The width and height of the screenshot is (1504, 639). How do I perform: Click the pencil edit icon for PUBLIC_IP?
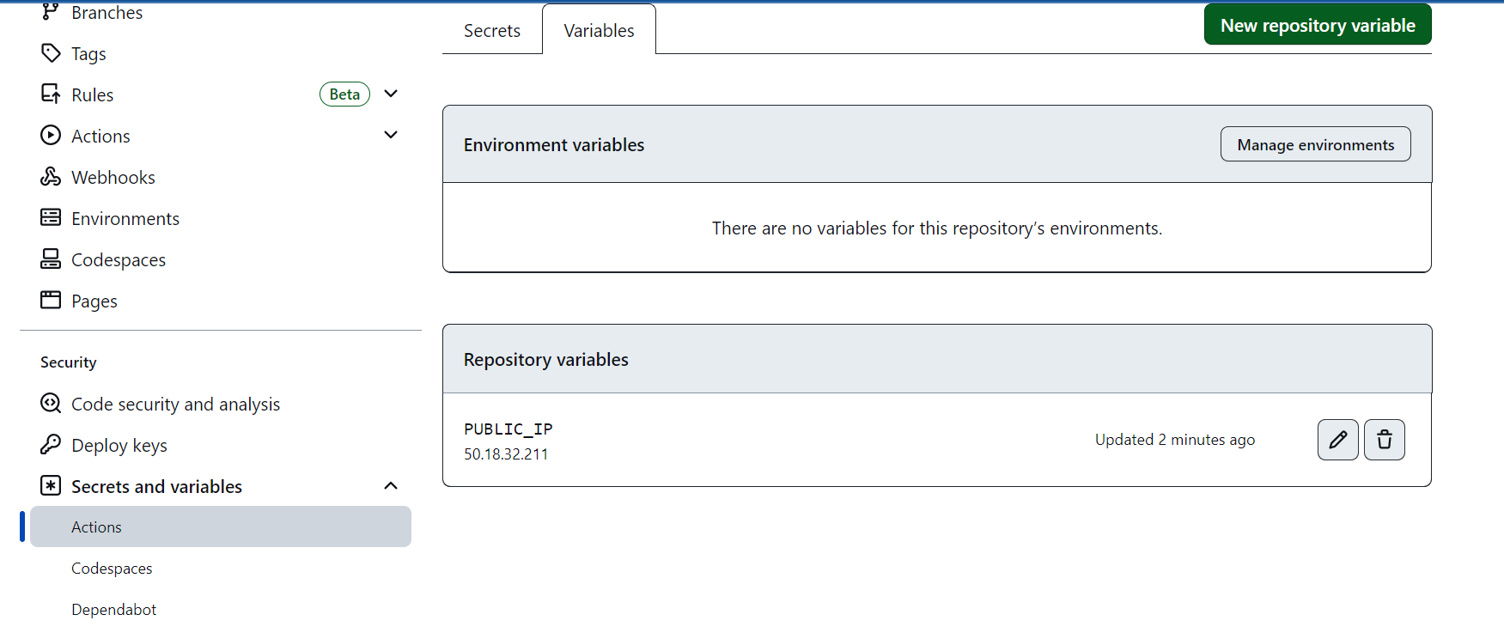tap(1337, 440)
